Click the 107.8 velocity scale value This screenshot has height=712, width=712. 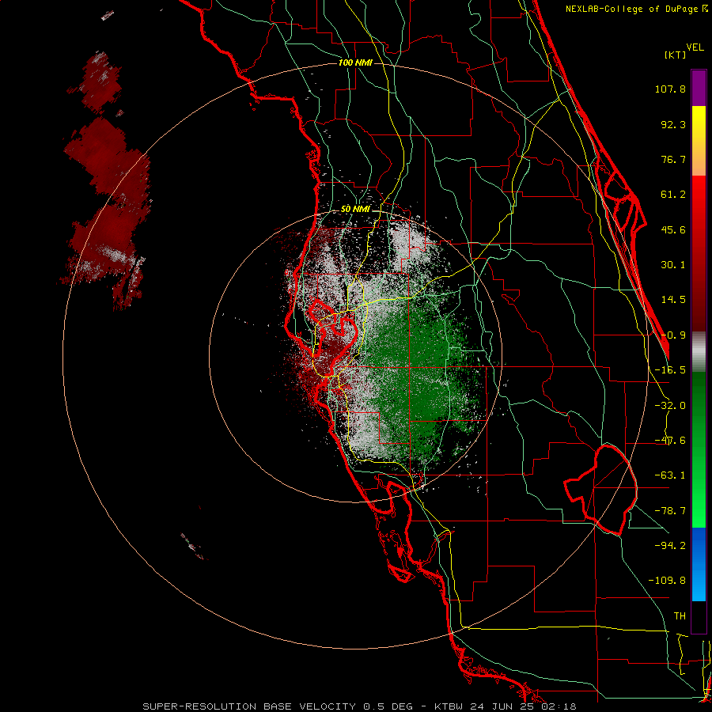pyautogui.click(x=670, y=89)
